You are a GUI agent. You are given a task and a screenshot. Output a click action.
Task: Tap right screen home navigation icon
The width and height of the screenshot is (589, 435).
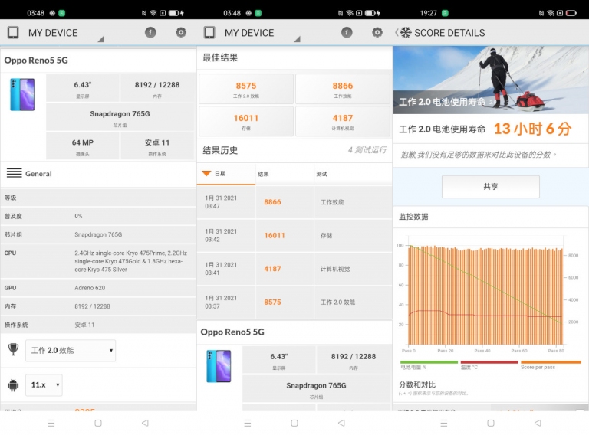click(x=491, y=423)
